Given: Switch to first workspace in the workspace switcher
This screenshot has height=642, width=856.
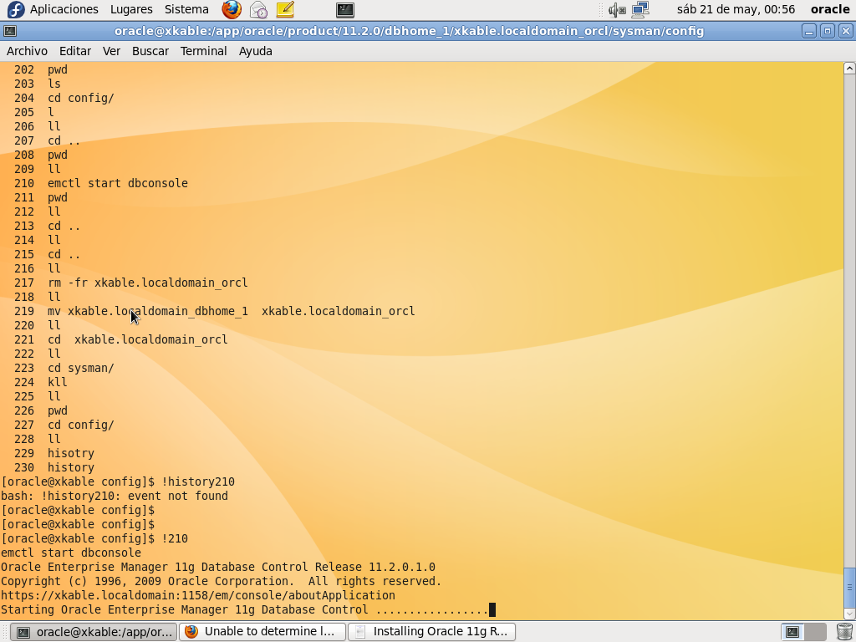Looking at the screenshot, I should (792, 632).
